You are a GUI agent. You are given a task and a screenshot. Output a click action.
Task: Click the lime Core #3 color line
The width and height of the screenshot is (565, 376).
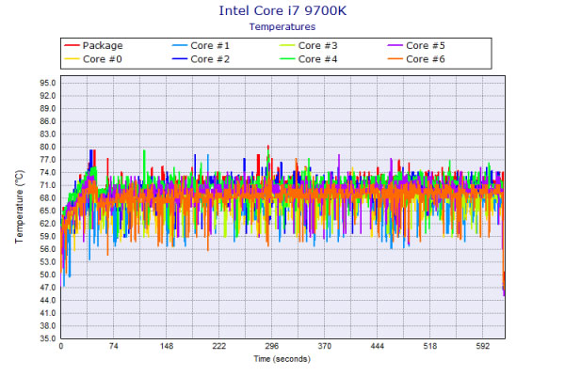click(287, 45)
